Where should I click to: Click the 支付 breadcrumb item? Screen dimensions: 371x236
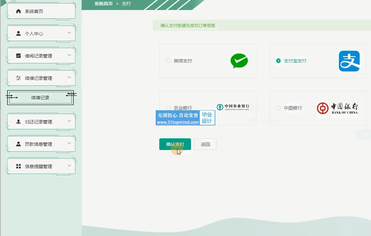coord(126,4)
